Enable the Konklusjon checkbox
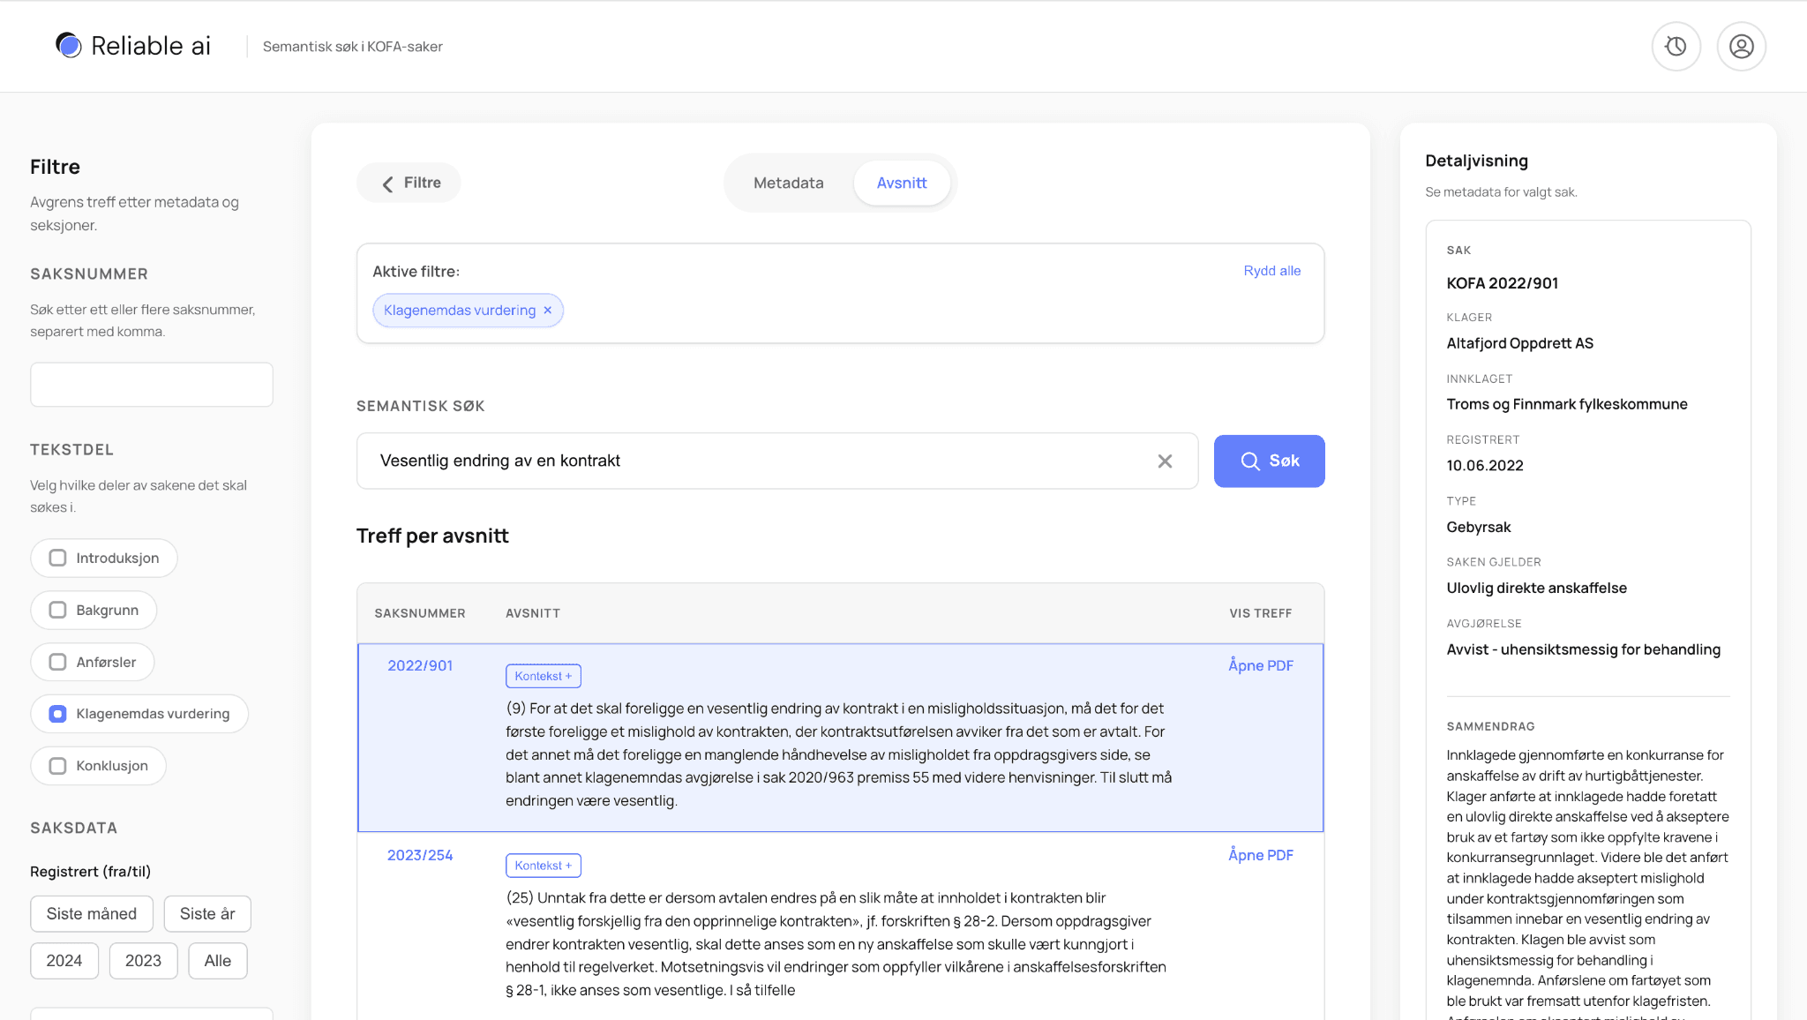 pyautogui.click(x=58, y=765)
